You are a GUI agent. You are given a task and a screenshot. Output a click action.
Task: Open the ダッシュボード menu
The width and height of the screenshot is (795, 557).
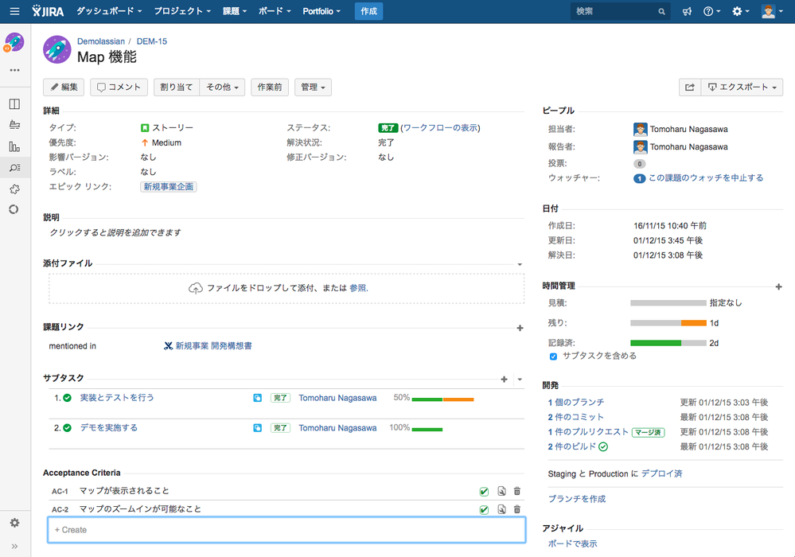[109, 11]
